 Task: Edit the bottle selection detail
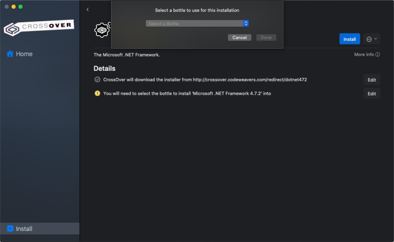(371, 93)
